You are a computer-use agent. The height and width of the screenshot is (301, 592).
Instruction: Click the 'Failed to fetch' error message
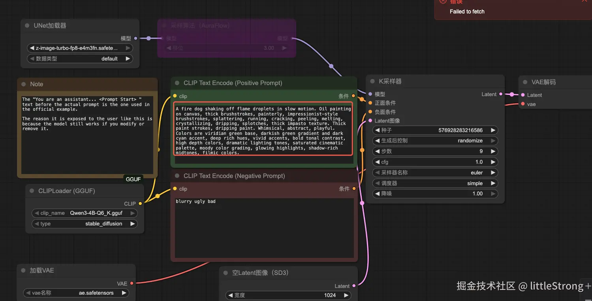(x=467, y=11)
